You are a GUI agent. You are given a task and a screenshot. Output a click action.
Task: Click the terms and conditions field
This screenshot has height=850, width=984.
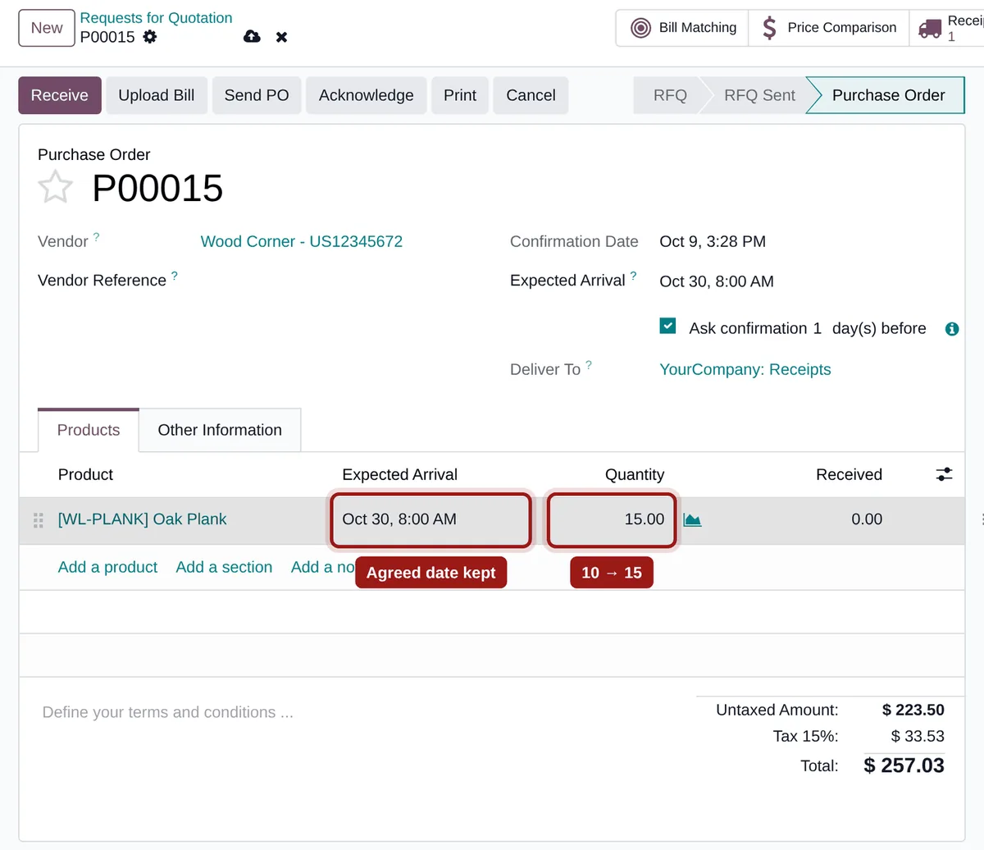click(168, 712)
